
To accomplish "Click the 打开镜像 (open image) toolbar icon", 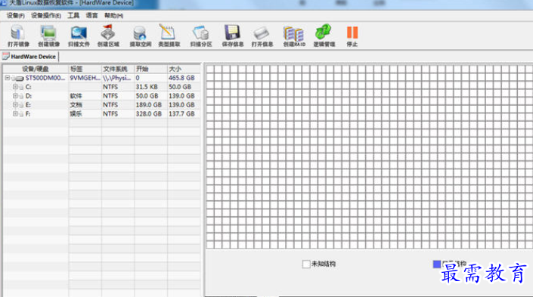I will [x=17, y=32].
